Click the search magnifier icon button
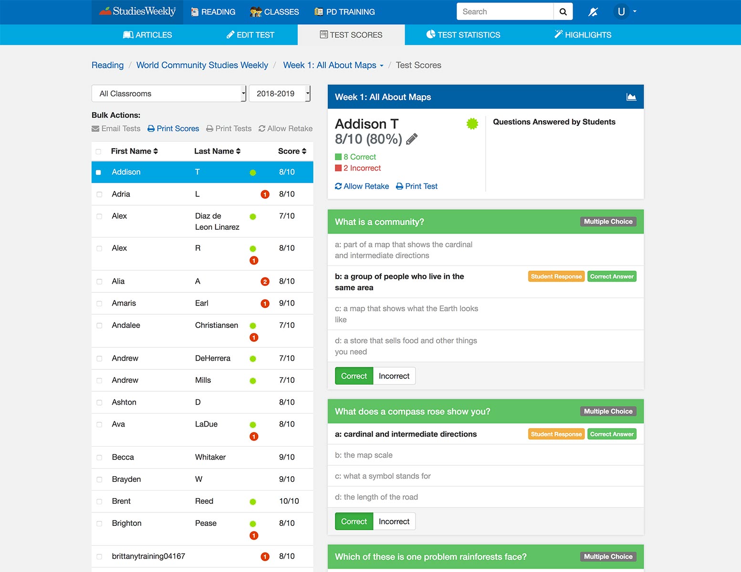This screenshot has height=572, width=741. point(563,12)
